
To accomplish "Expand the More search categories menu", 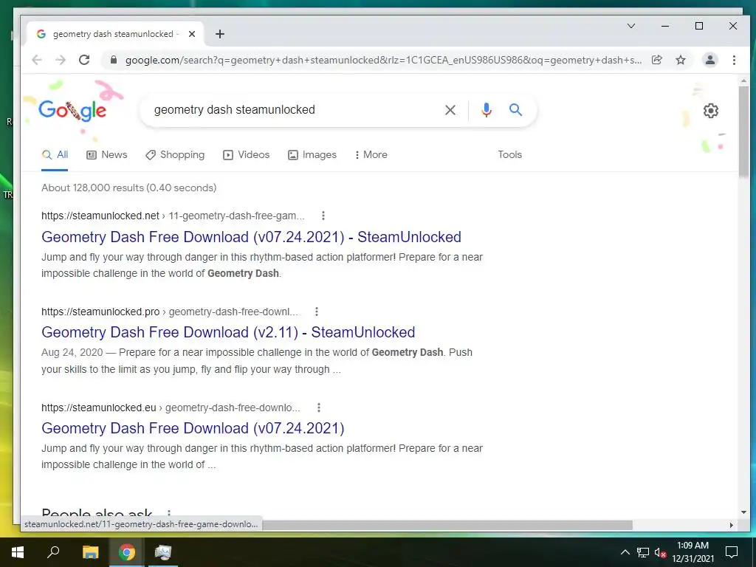I will [x=371, y=155].
